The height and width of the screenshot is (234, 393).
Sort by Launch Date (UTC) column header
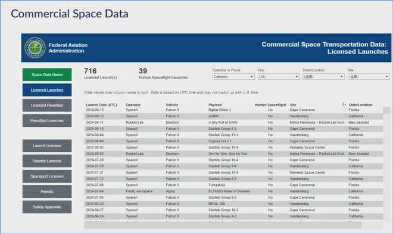(x=101, y=105)
